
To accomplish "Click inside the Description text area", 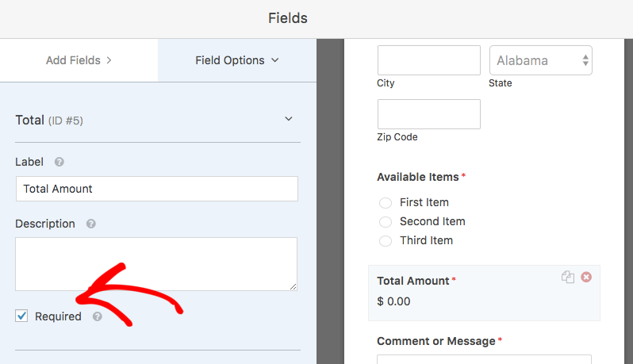I will click(156, 264).
